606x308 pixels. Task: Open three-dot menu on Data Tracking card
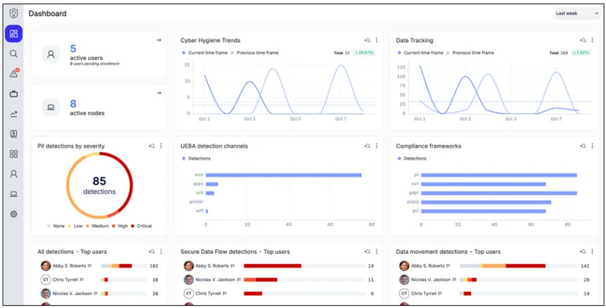(592, 40)
